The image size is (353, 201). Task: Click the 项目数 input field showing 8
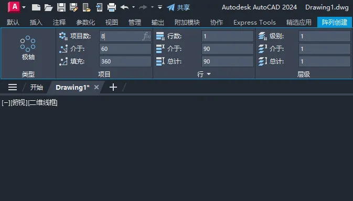(x=125, y=36)
